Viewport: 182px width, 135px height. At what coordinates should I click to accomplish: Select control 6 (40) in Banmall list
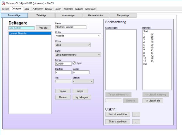157,48
